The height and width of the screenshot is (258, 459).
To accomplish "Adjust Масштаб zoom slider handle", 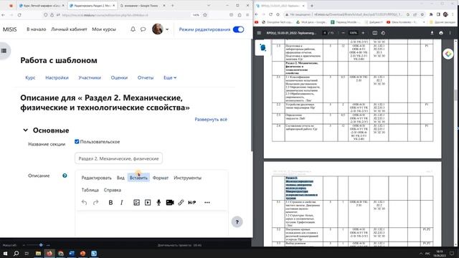I will (x=41, y=245).
